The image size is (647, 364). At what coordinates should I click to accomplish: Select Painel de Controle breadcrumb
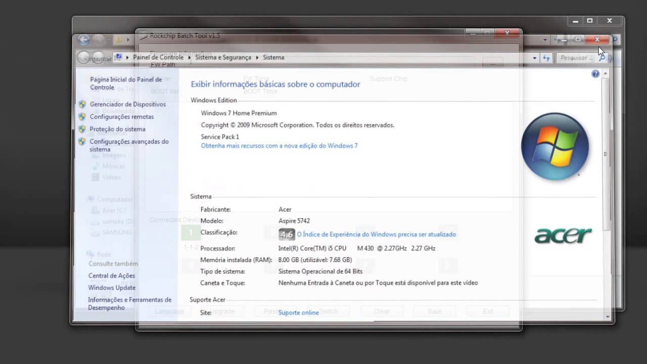[158, 58]
